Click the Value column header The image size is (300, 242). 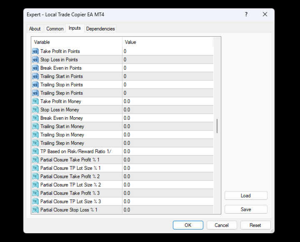(167, 42)
